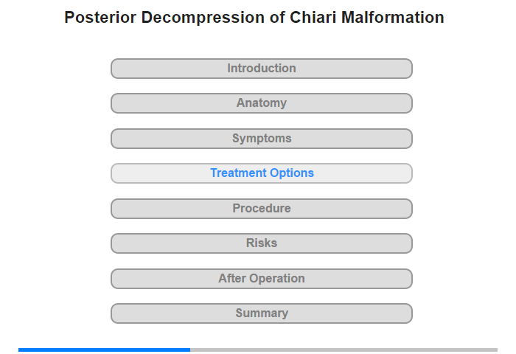Choose Procedure in the module menu

(x=261, y=209)
